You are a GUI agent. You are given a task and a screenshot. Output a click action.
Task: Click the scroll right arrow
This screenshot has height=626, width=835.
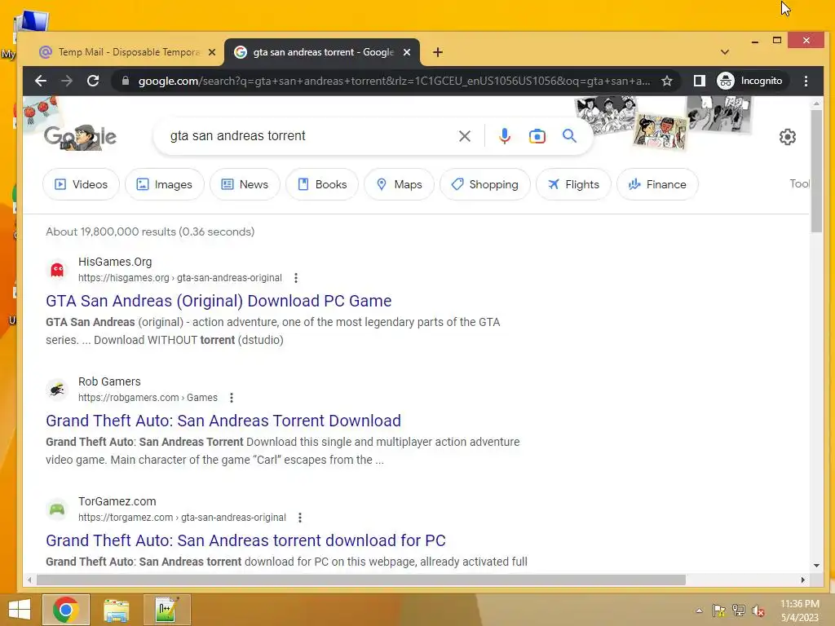click(803, 580)
